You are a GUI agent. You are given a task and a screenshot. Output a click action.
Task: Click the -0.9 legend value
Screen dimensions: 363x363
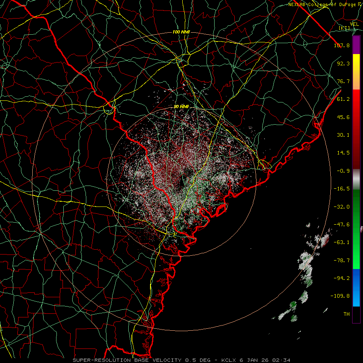point(343,171)
